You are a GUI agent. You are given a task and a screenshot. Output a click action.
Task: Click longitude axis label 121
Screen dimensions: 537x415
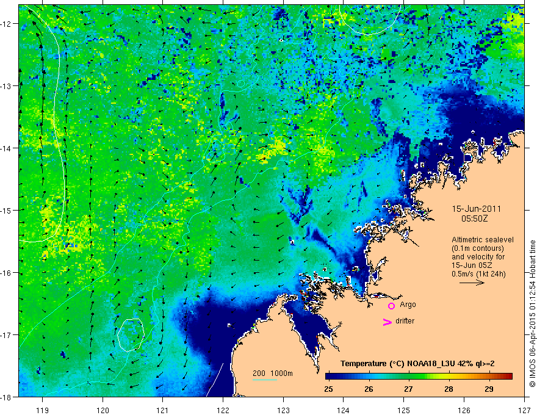pos(163,410)
